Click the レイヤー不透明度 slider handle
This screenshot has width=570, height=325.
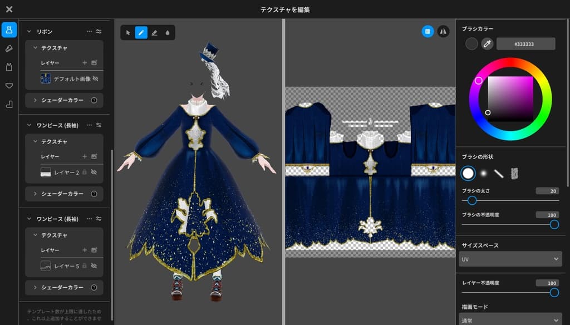(x=554, y=292)
